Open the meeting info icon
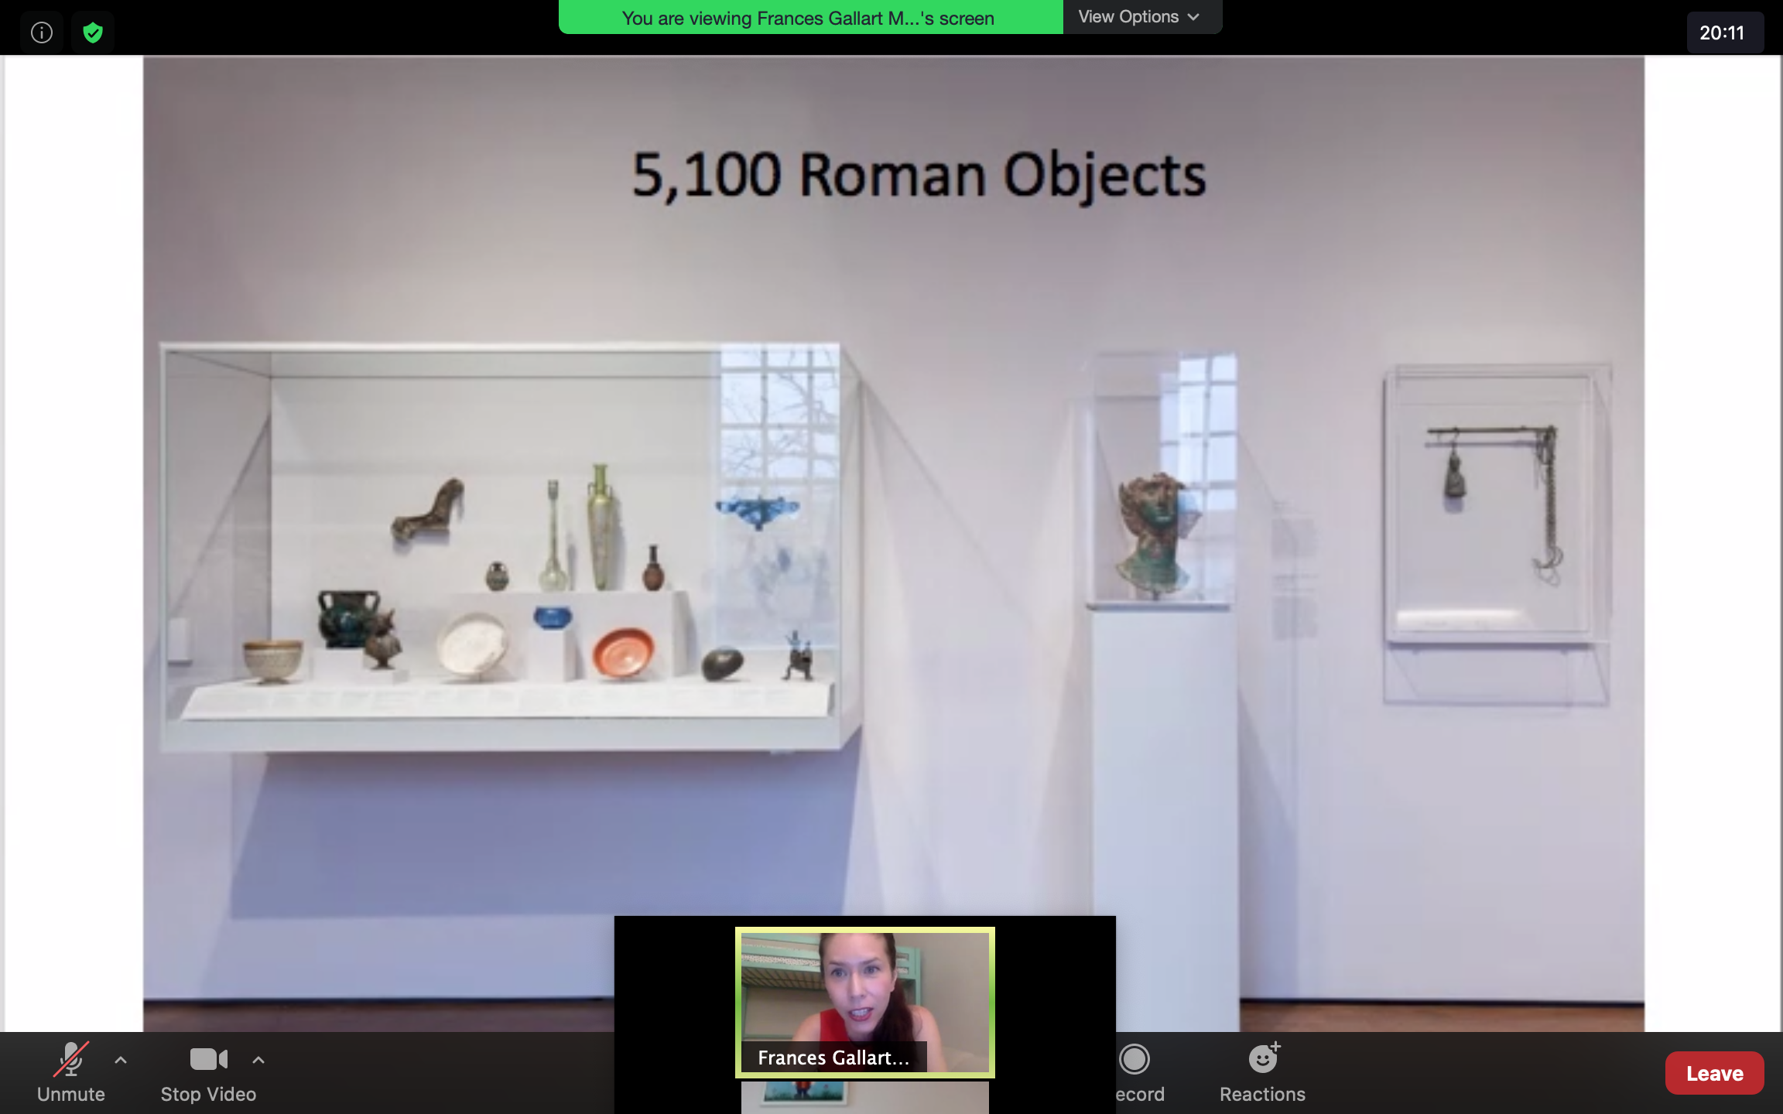The height and width of the screenshot is (1114, 1783). pos(42,32)
